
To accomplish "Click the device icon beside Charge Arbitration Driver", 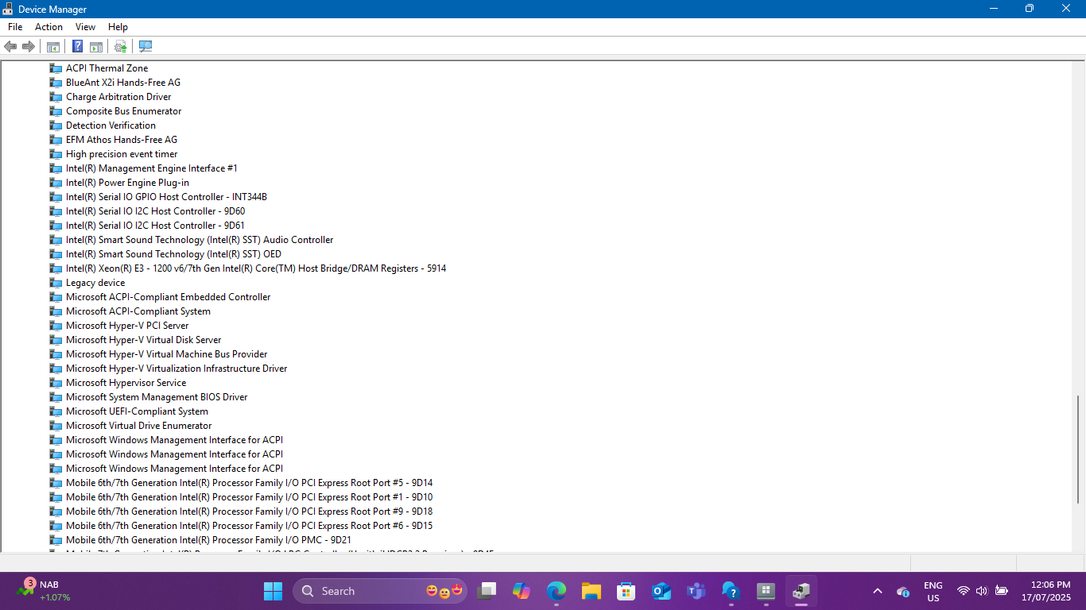I will tap(56, 97).
